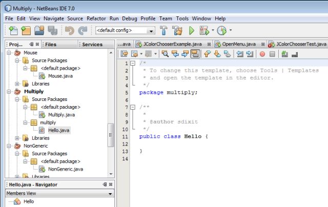The height and width of the screenshot is (207, 328).
Task: Switch to JColorChooserExample.java tab
Action: pos(172,44)
